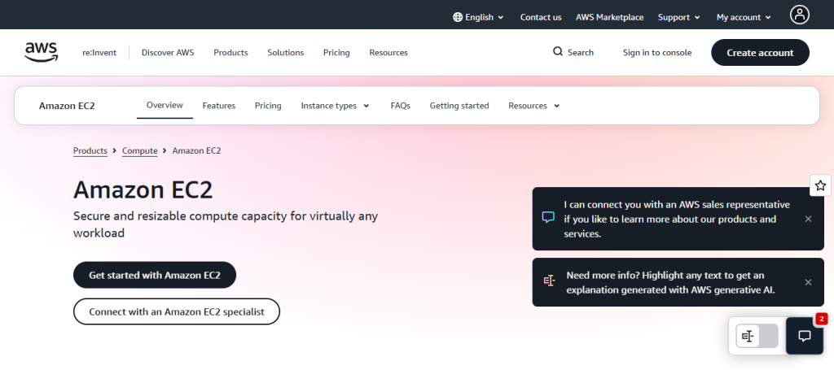Image resolution: width=834 pixels, height=370 pixels.
Task: Click the AWS logo
Action: pyautogui.click(x=42, y=52)
